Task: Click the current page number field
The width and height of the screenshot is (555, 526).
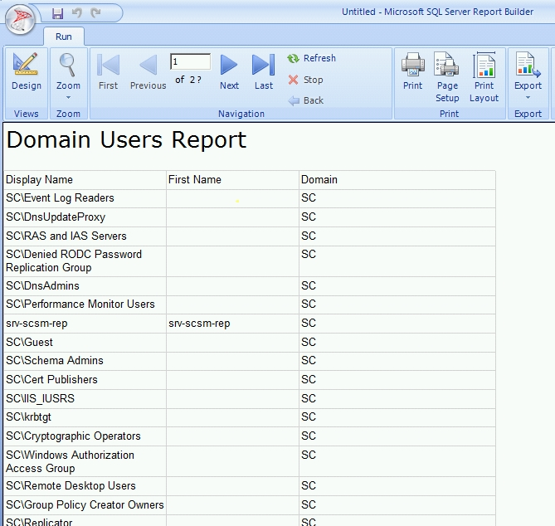Action: coord(190,62)
